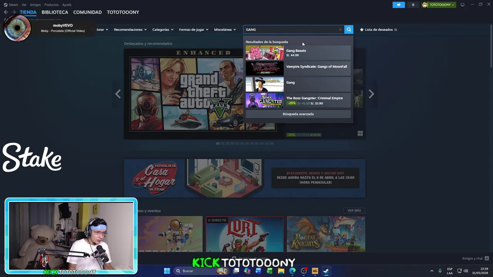Screen dimensions: 493x277
Task: Open Excel from the taskbar
Action: click(x=270, y=271)
